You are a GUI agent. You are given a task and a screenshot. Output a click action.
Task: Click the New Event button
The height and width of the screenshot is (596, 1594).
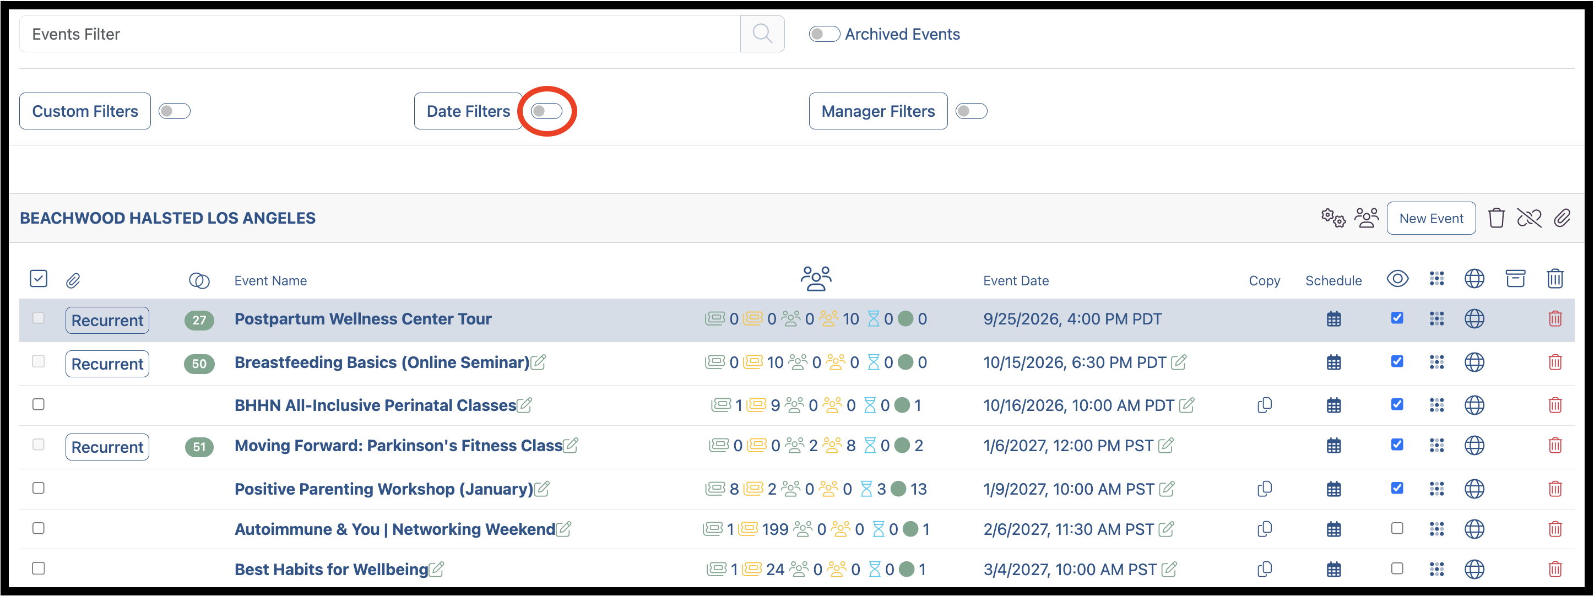[1430, 219]
